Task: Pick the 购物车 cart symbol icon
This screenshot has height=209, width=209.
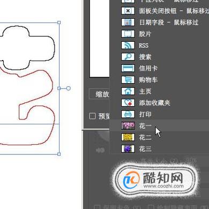Action: [128, 80]
